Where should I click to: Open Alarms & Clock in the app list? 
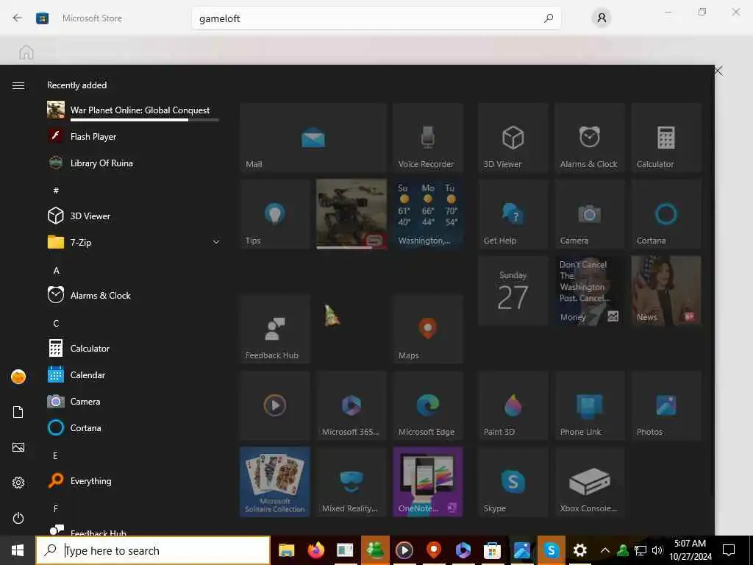pos(134,296)
